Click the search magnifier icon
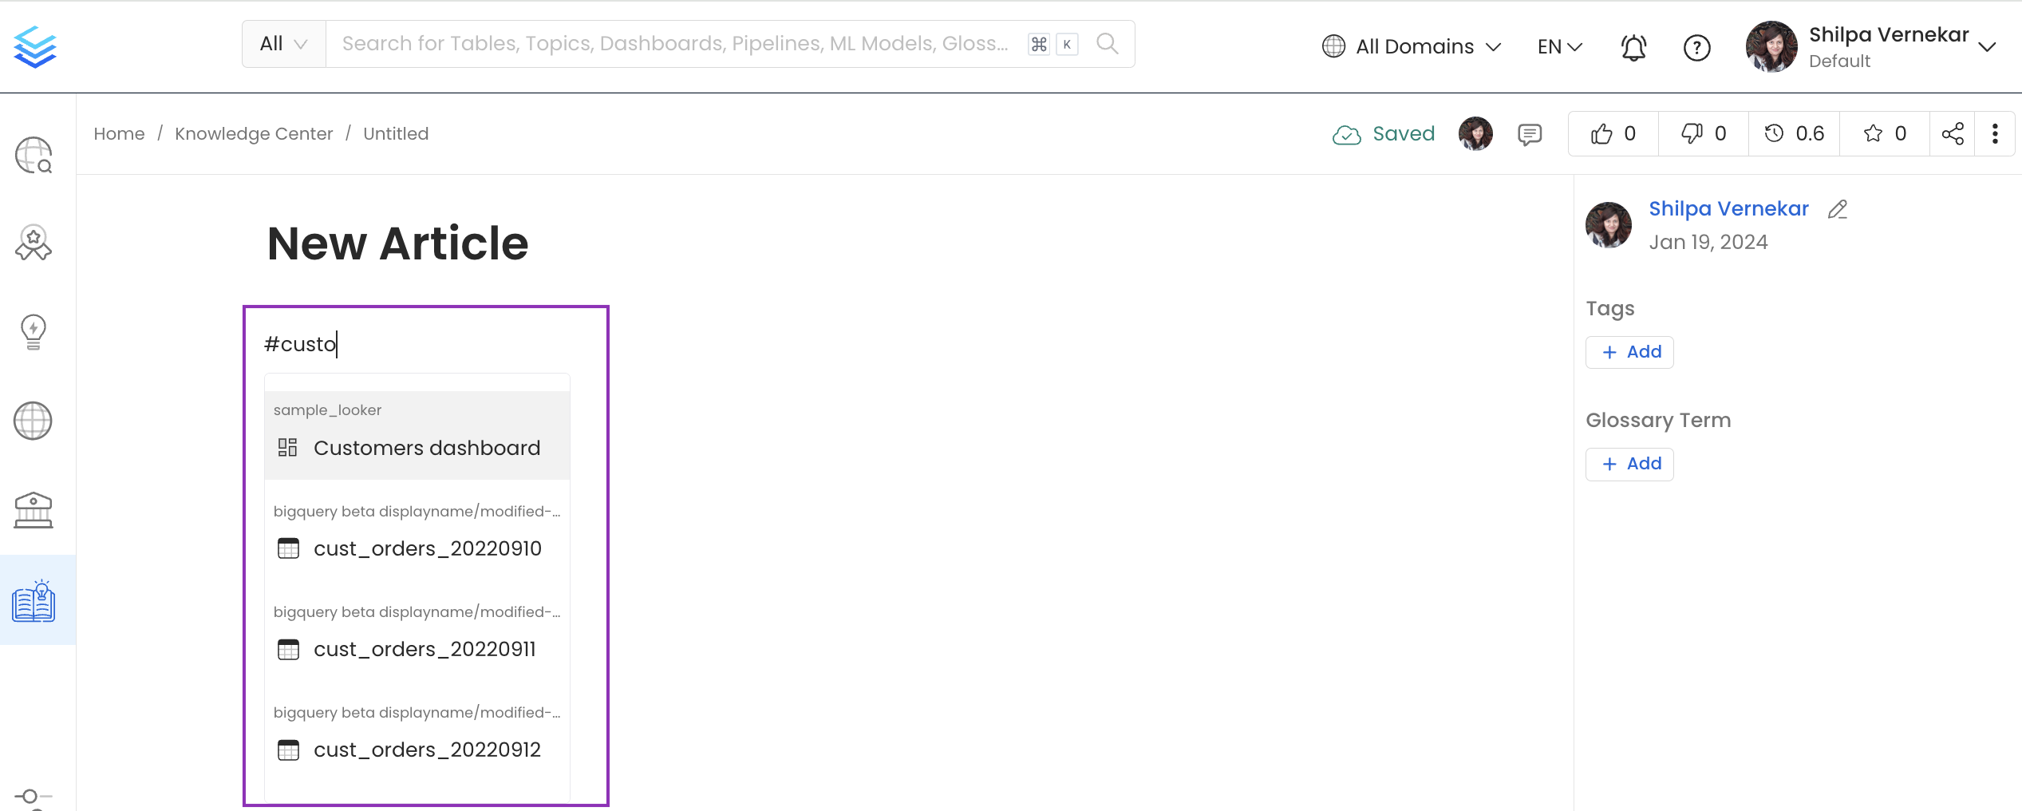The height and width of the screenshot is (811, 2022). (1107, 44)
